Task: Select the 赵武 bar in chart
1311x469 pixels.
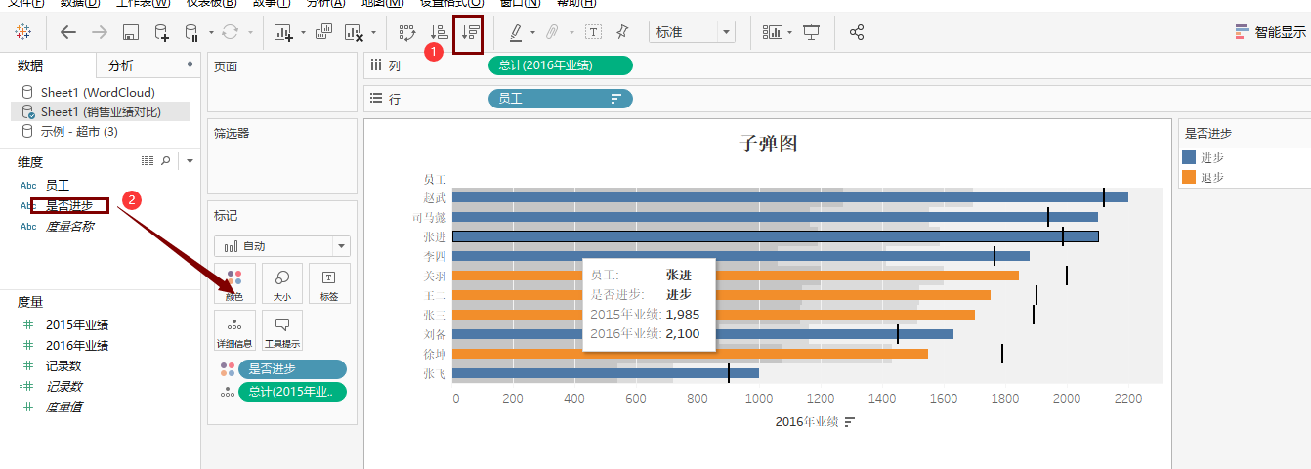Action: pyautogui.click(x=789, y=197)
